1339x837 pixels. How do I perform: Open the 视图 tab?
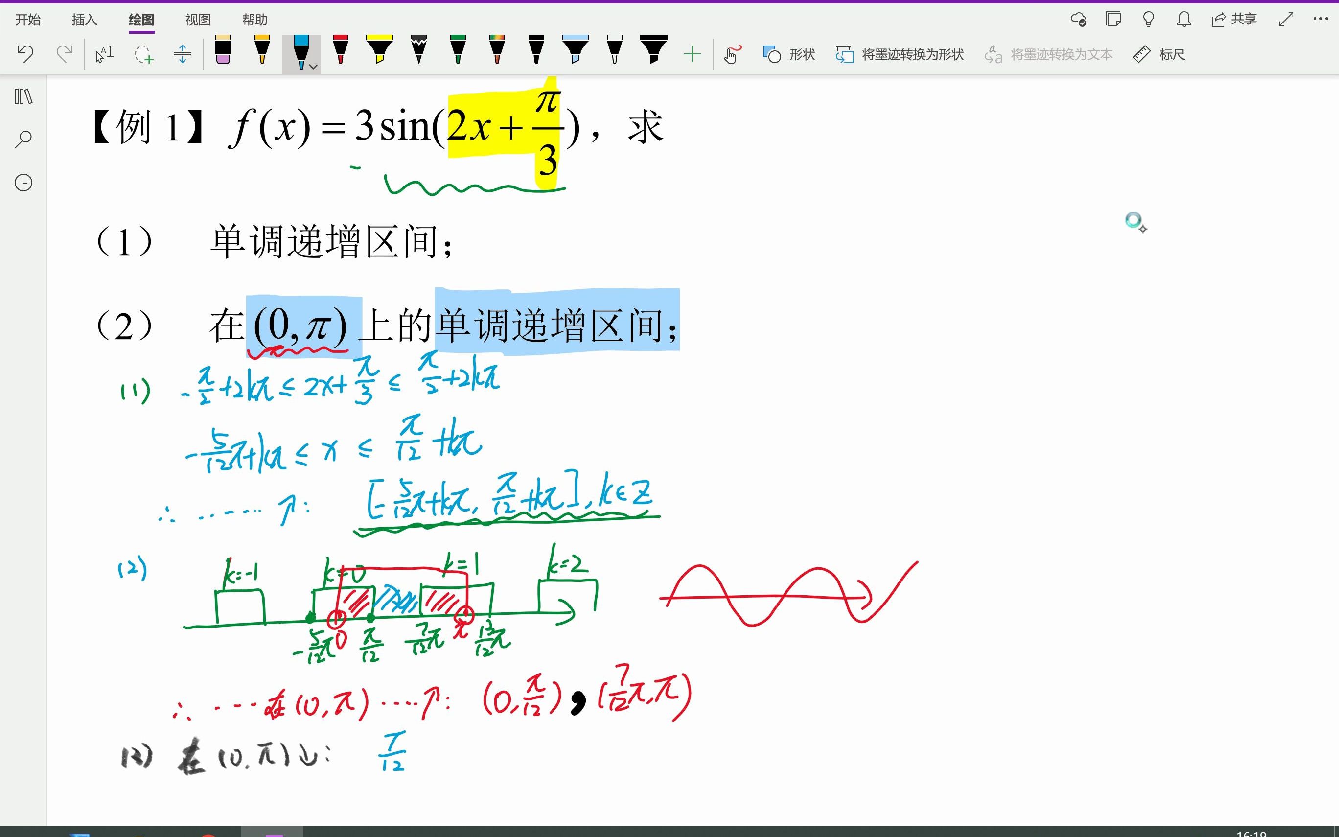pos(198,20)
